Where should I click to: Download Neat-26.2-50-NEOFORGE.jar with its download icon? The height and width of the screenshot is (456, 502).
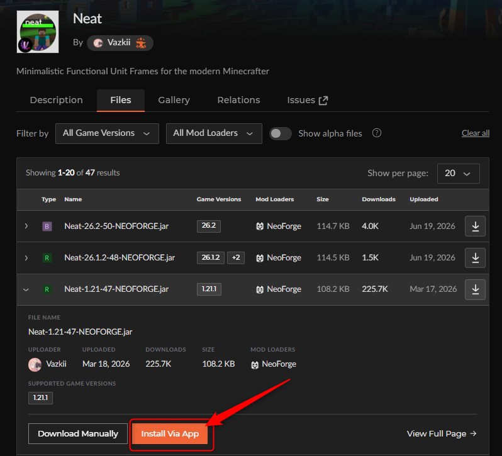pyautogui.click(x=475, y=226)
